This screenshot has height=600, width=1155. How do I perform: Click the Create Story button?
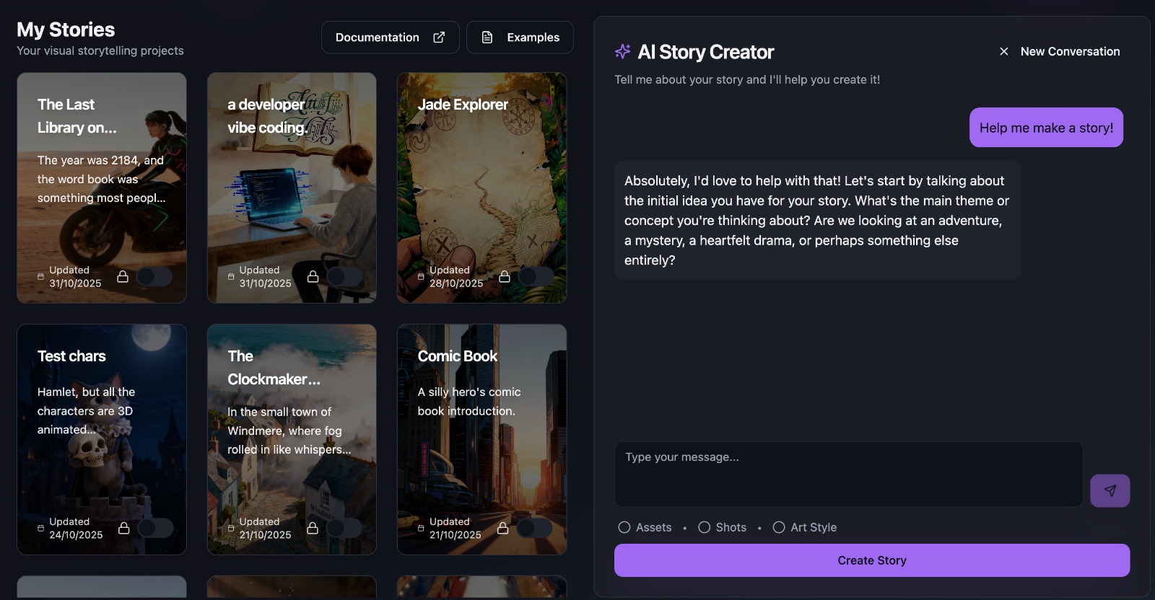872,560
